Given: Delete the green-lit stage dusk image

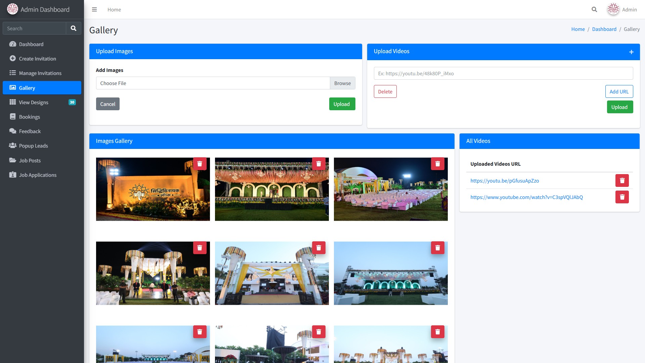Looking at the screenshot, I should click(437, 248).
